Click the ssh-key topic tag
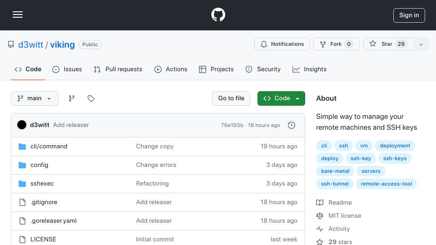The width and height of the screenshot is (436, 245). click(361, 158)
